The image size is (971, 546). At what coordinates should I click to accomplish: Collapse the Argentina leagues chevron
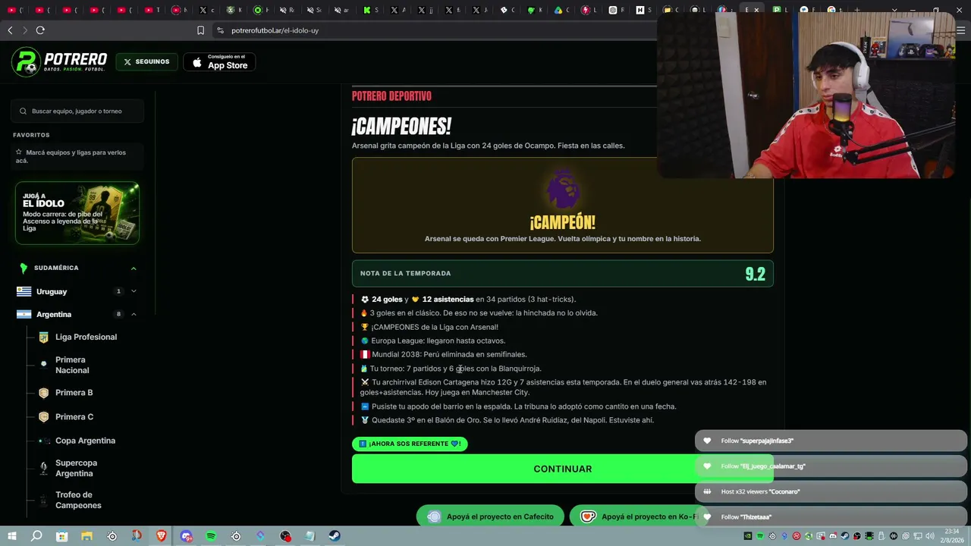(134, 314)
